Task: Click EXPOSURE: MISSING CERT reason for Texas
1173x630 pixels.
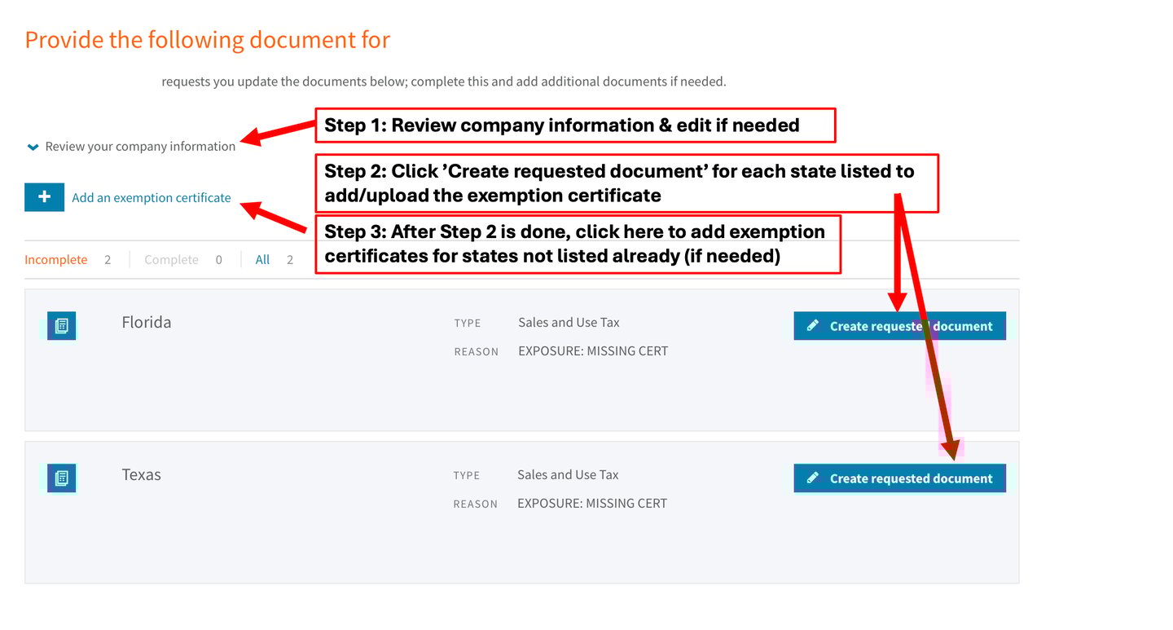Action: pyautogui.click(x=592, y=504)
